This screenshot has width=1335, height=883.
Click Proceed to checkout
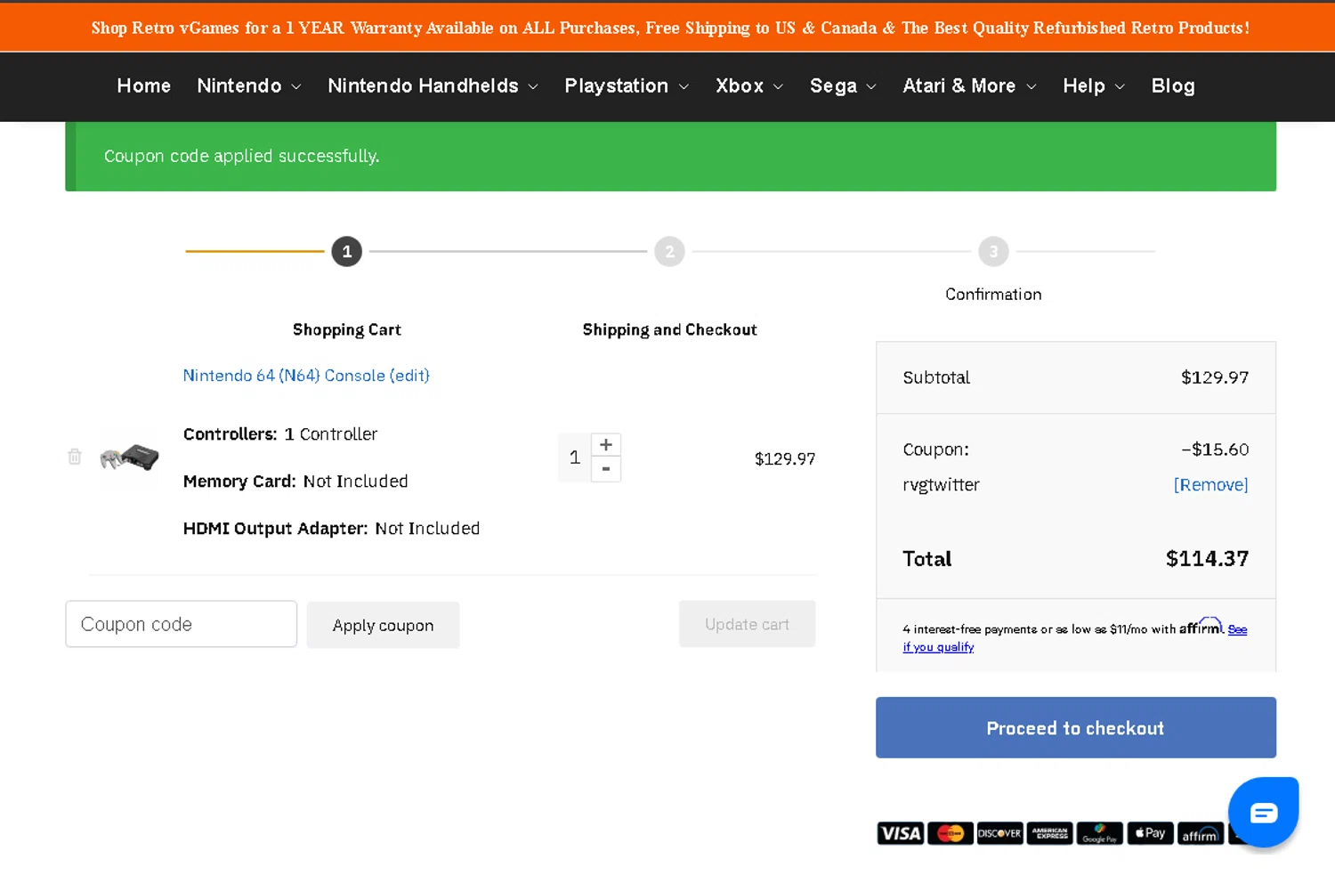(1076, 728)
